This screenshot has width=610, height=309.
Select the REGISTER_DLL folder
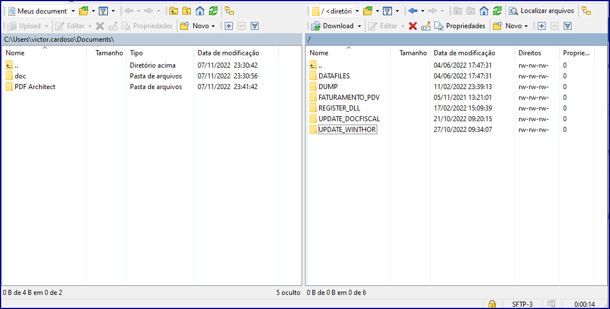click(339, 108)
